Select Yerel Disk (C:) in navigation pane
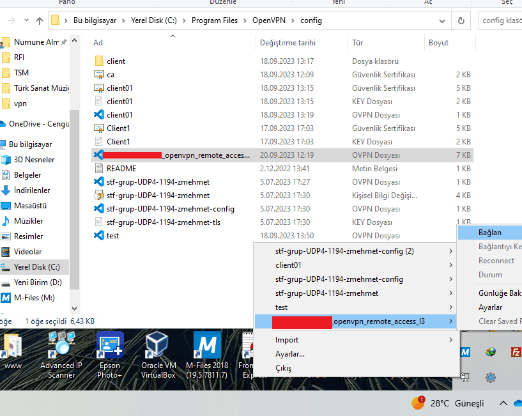 36,267
